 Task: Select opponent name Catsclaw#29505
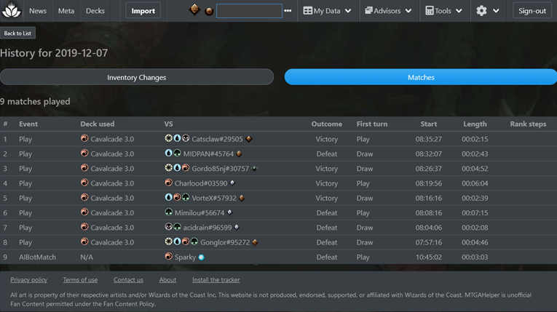click(x=217, y=139)
